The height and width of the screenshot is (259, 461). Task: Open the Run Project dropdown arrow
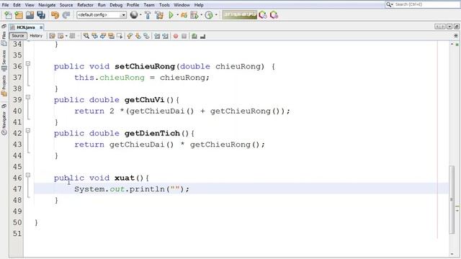(x=177, y=15)
